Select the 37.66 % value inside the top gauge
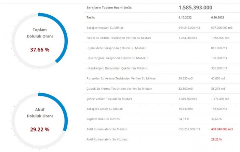This screenshot has width=240, height=152. [x=40, y=50]
